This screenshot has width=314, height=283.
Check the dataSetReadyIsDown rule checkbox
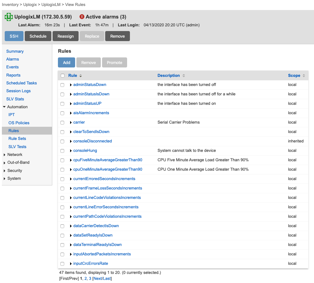click(x=62, y=236)
